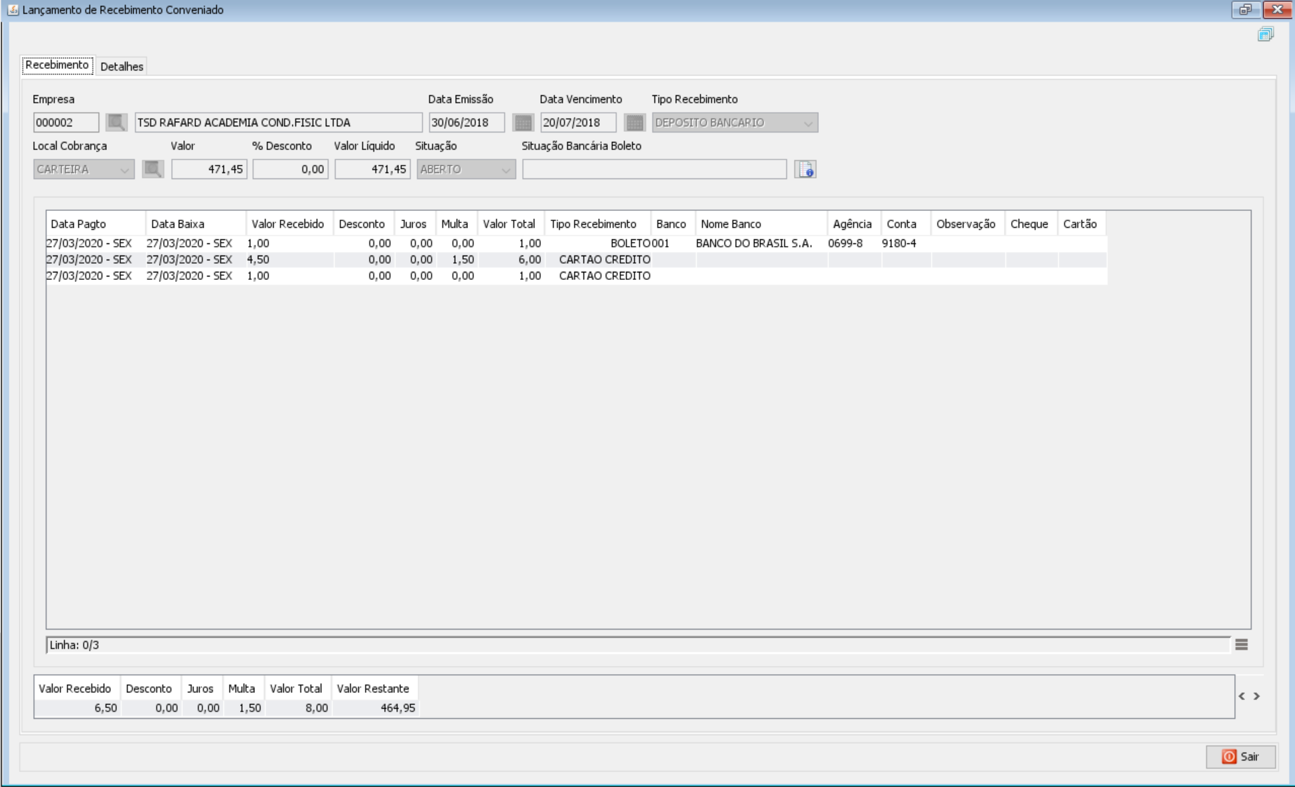Open the Data Vencimento calendar icon
1295x787 pixels.
[634, 122]
